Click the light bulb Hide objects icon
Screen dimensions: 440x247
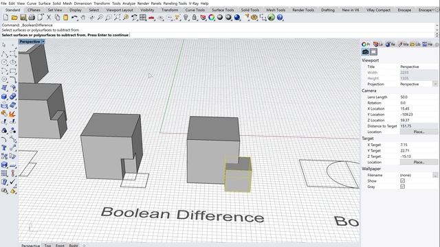[x=186, y=18]
